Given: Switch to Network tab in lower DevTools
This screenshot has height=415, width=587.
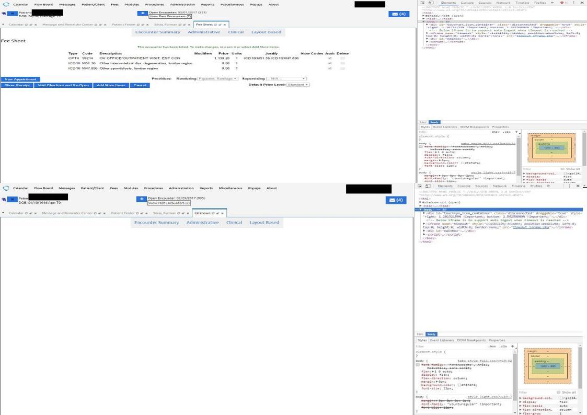Looking at the screenshot, I should coord(499,186).
